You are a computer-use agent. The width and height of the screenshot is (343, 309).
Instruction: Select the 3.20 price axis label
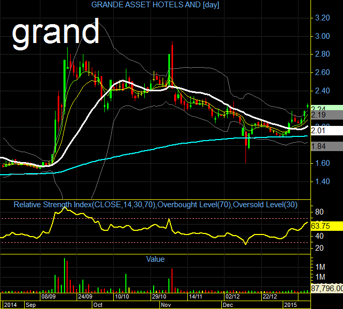click(x=322, y=18)
